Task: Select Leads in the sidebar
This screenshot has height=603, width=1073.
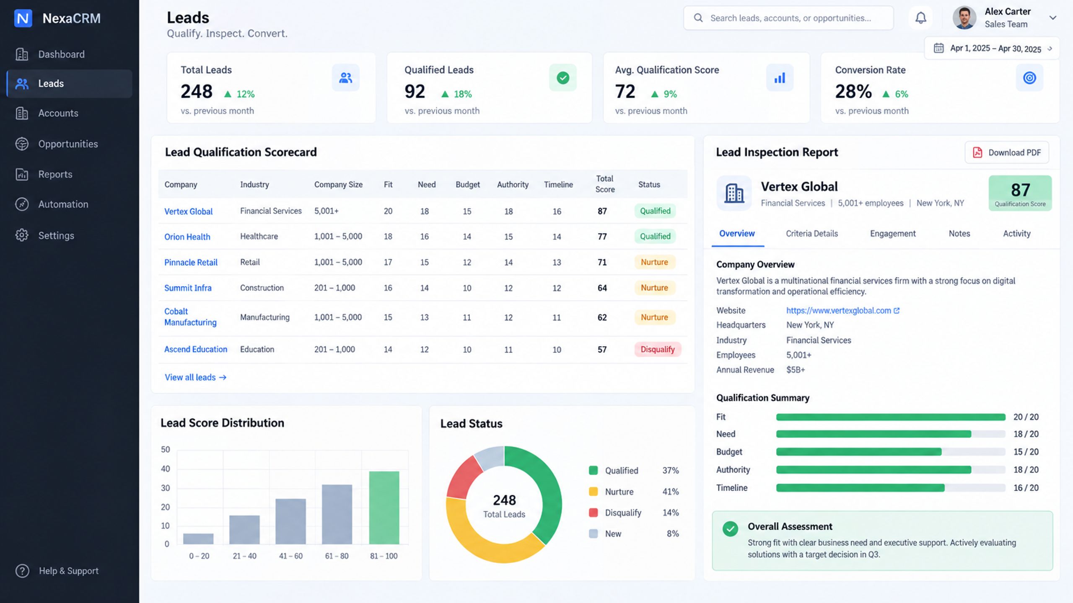Action: click(70, 83)
